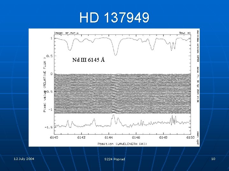Viewport: 229px width, 171px height.
Task: Click the y-axis tick label "0"
Action: click(x=52, y=74)
